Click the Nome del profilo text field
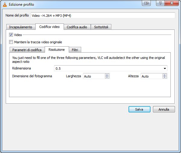Viewport: 181px width, 153px height. pos(103,15)
